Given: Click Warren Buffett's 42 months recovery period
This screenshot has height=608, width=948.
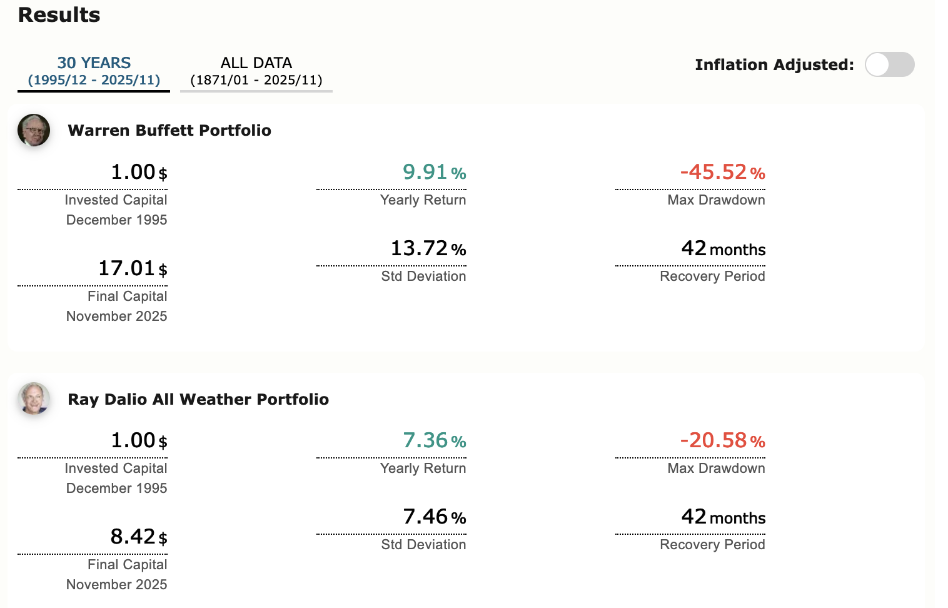Looking at the screenshot, I should 723,248.
